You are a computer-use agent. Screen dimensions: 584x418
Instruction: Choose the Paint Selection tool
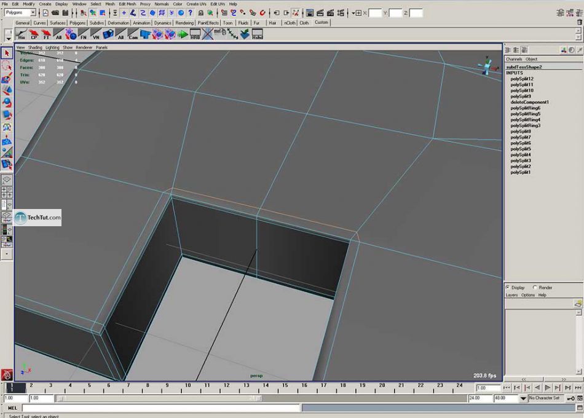coord(7,78)
